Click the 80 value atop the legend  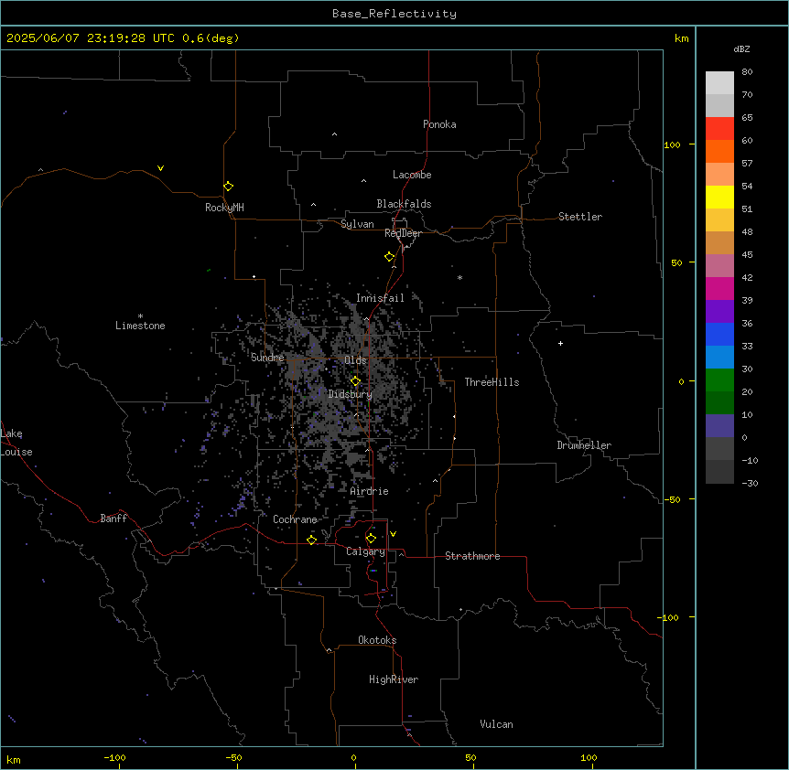tap(747, 72)
